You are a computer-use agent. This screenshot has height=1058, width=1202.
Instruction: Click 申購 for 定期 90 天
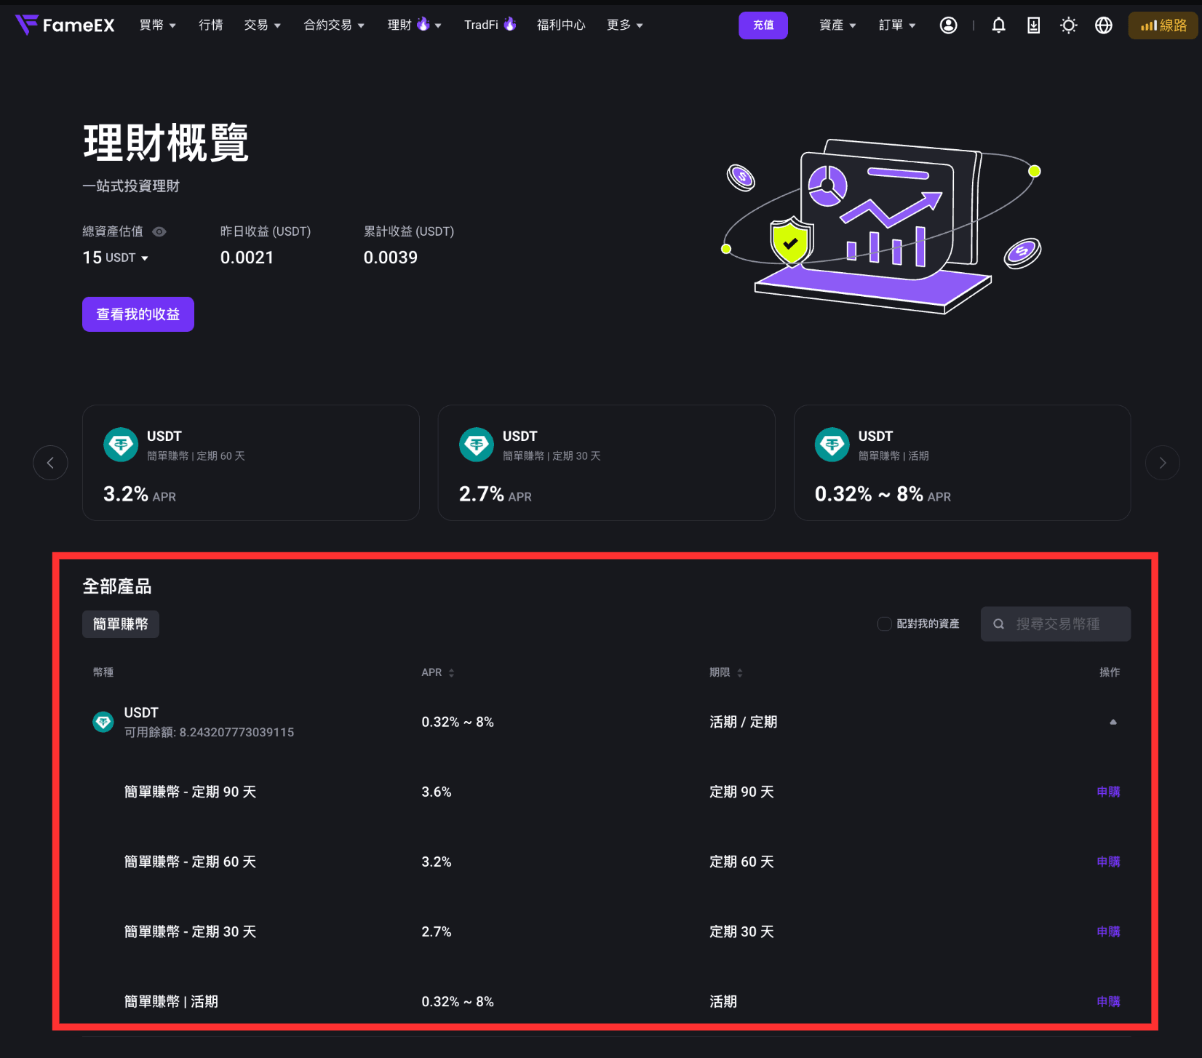[x=1108, y=792]
